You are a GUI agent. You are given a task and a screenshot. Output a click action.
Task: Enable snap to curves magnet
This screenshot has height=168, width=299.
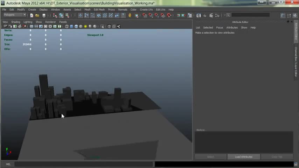[x=151, y=15]
